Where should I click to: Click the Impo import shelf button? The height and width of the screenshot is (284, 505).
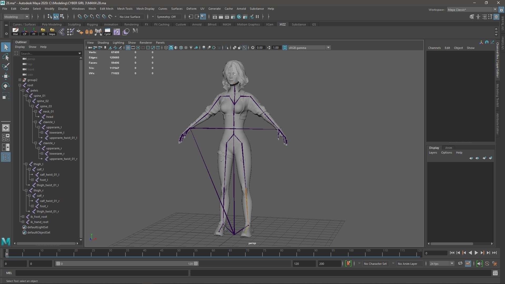(x=52, y=32)
